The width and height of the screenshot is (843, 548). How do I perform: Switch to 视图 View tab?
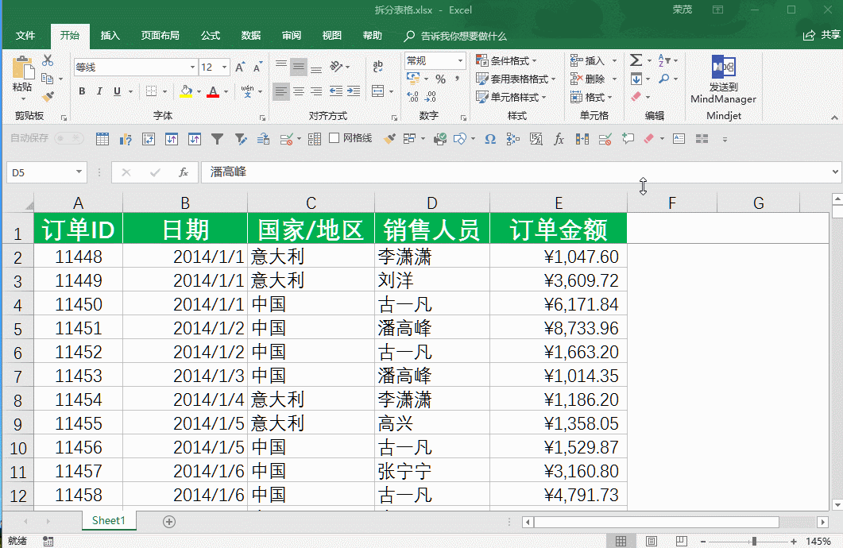[x=331, y=36]
